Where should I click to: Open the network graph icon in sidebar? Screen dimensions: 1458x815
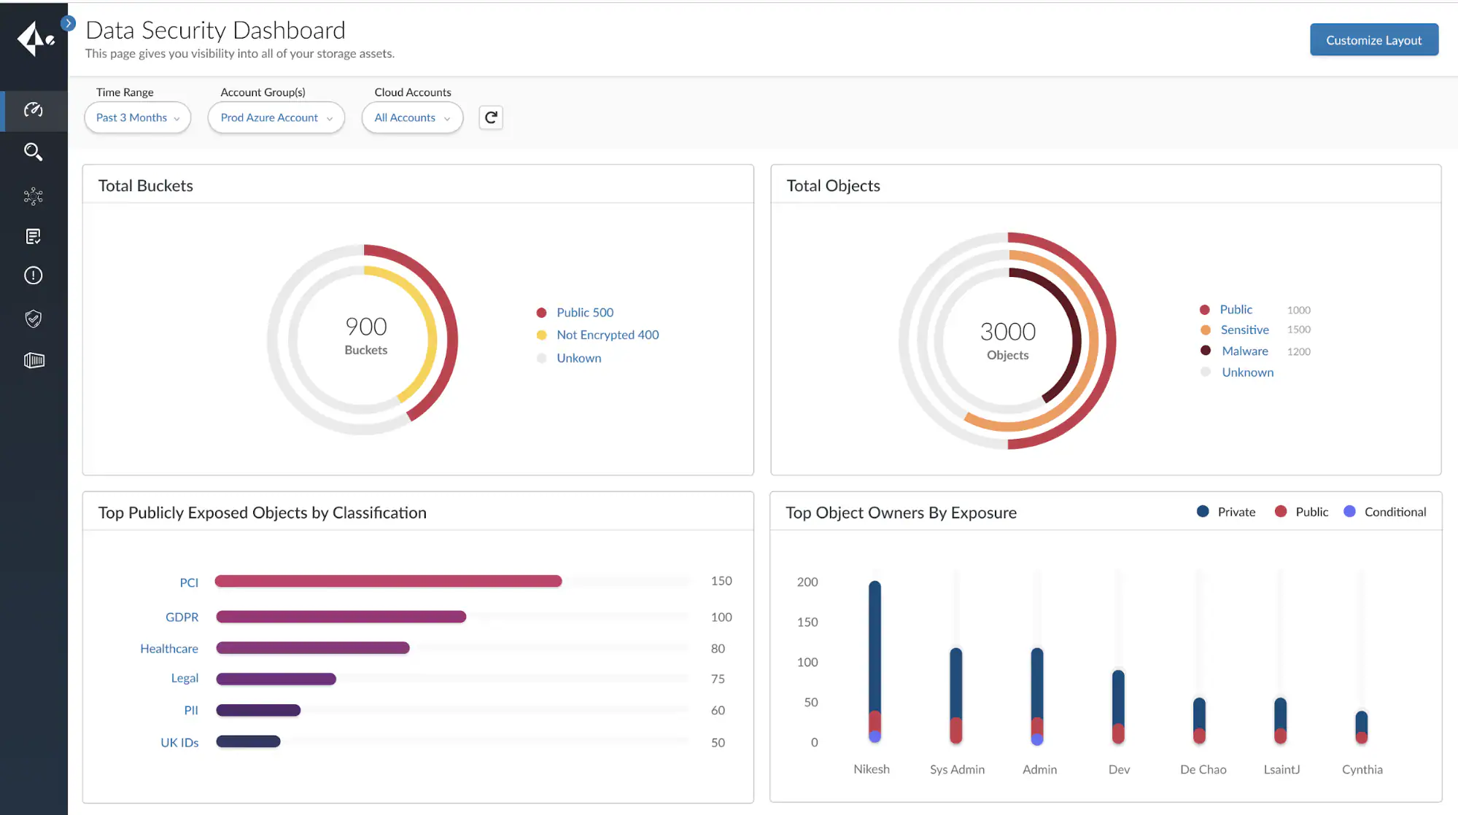click(x=33, y=195)
